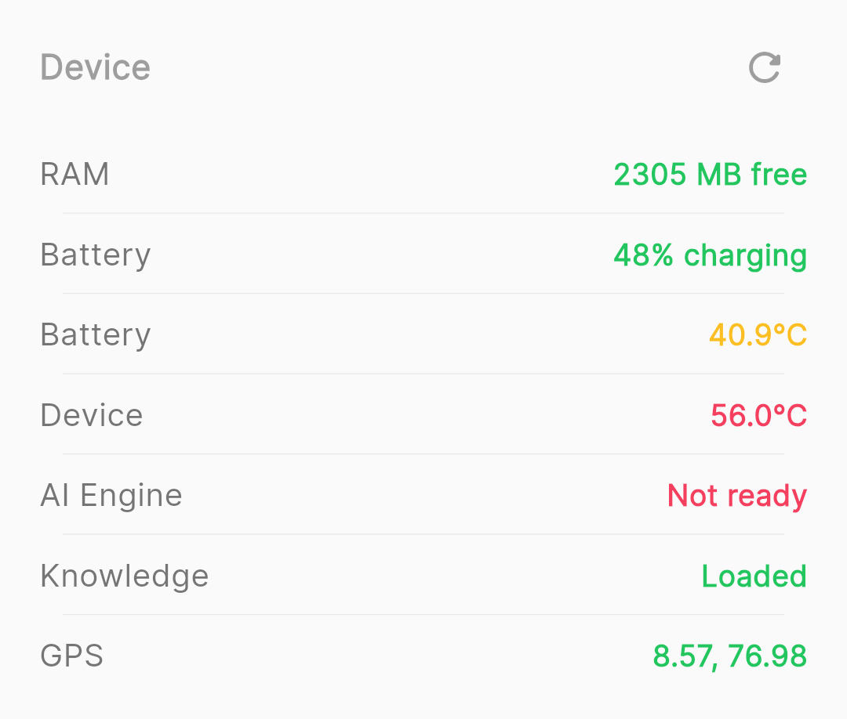The image size is (847, 719).
Task: Click the Device temperature row label
Action: [x=91, y=415]
